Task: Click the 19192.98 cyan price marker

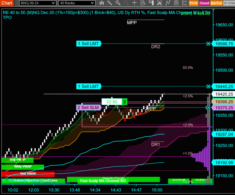Action: point(224,163)
